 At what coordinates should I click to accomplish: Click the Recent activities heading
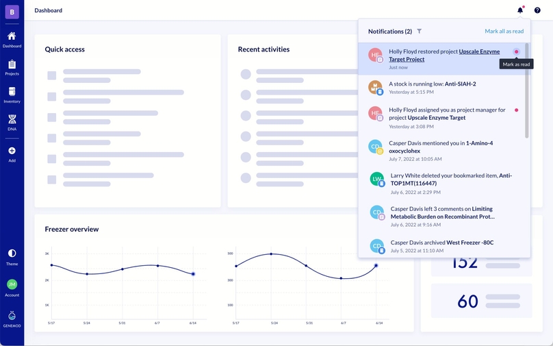tap(263, 49)
